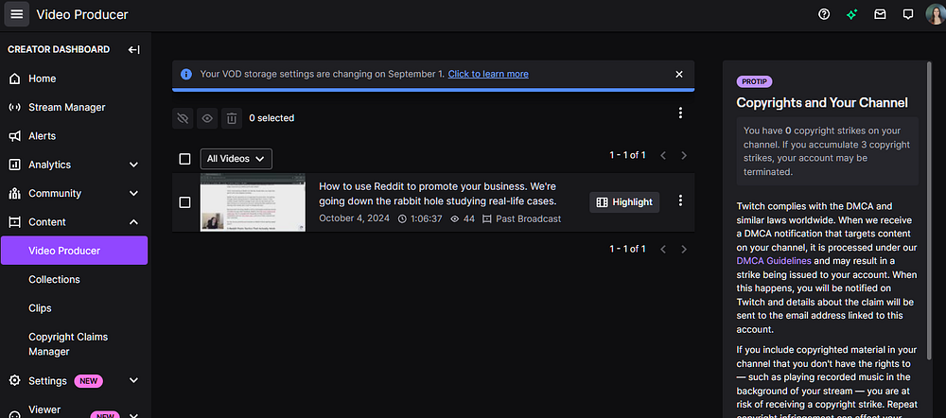Select the Reddit video row checkbox

tap(185, 202)
